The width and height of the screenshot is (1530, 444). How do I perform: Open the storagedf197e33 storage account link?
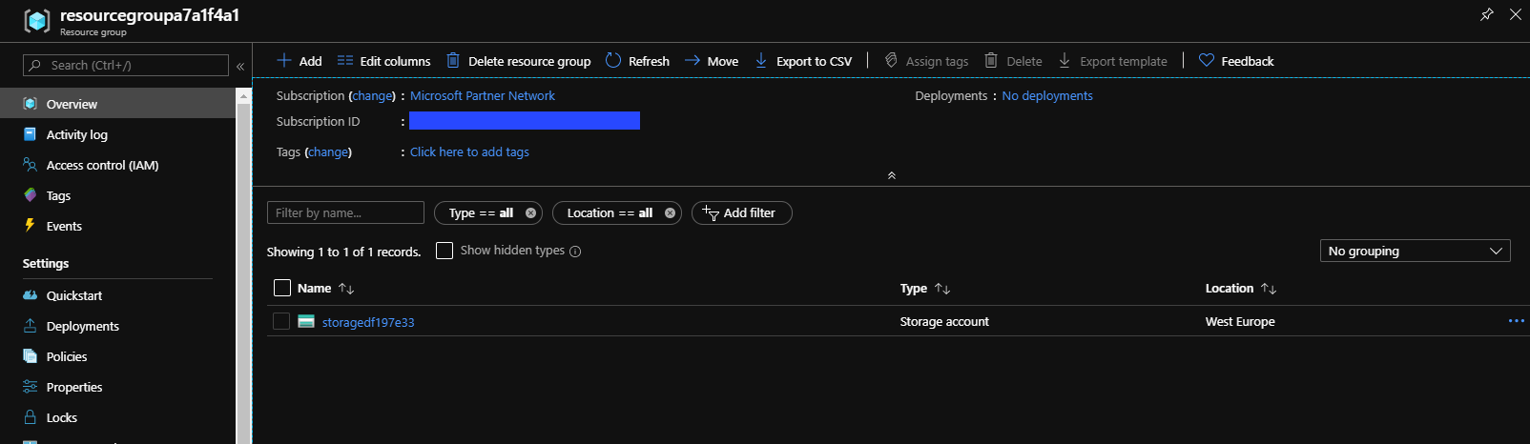(368, 322)
